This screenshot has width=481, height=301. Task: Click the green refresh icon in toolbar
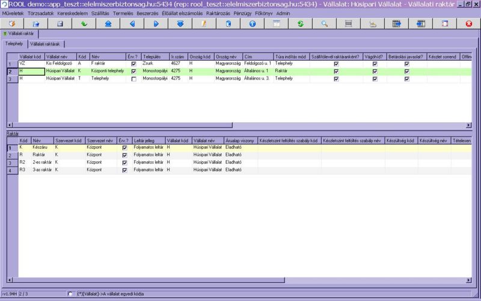(301, 24)
